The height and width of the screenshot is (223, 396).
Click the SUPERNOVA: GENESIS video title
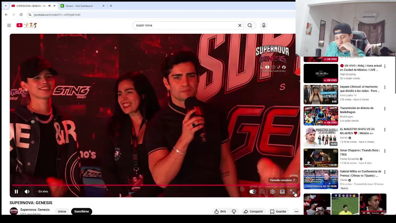tap(31, 203)
